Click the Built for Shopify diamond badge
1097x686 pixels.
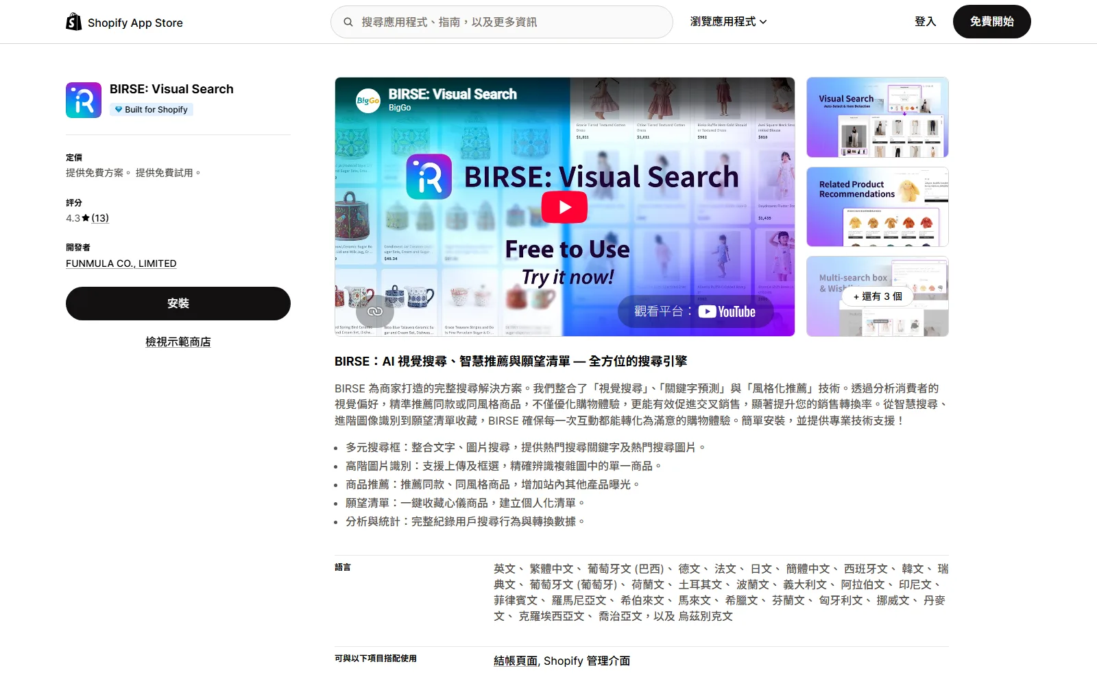coord(152,110)
